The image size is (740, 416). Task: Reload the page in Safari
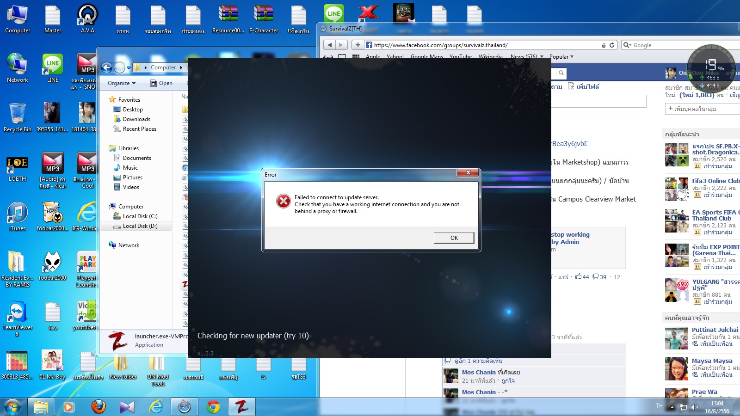coord(612,45)
